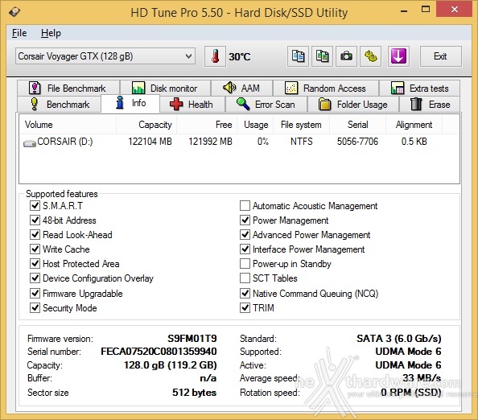The width and height of the screenshot is (478, 420).
Task: Minimize the HD Tune Pro window
Action: [x=404, y=10]
